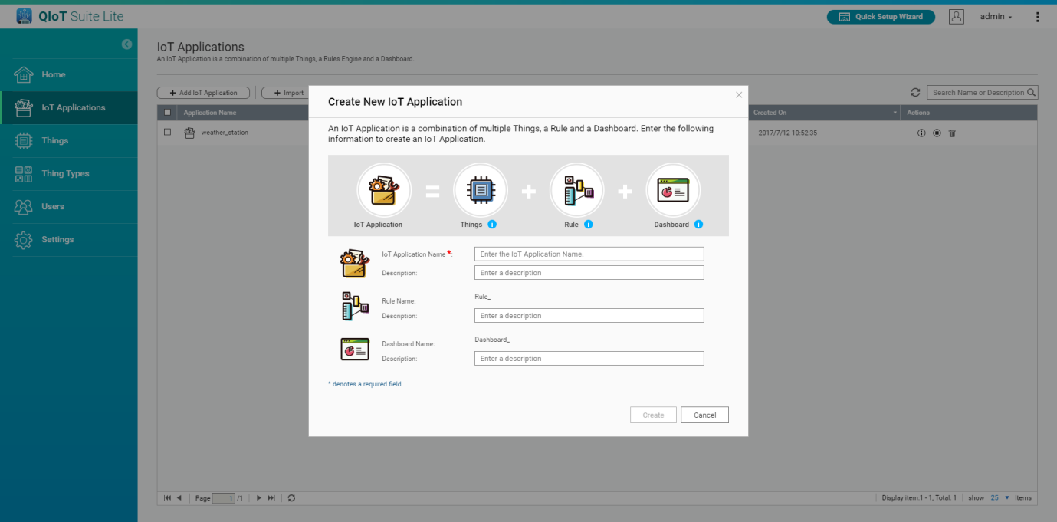1057x522 pixels.
Task: Close the Create New IoT Application dialog
Action: click(739, 95)
